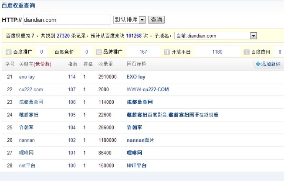
Task: Click the 86400 indexed count cell
Action: tap(105, 153)
